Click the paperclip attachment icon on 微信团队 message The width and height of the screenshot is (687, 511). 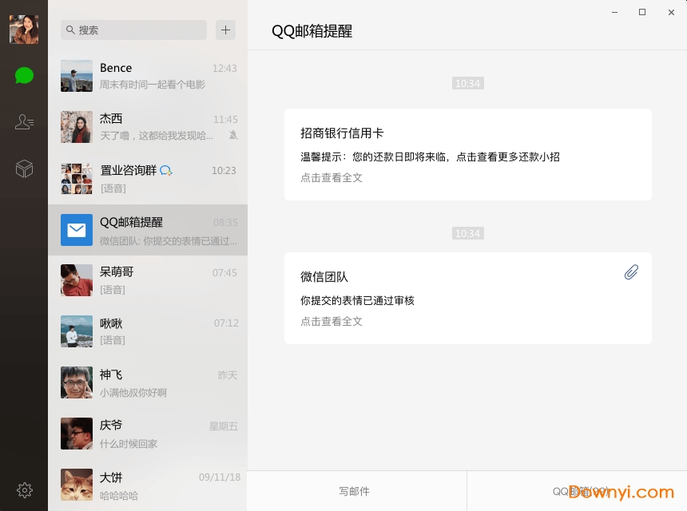[631, 272]
